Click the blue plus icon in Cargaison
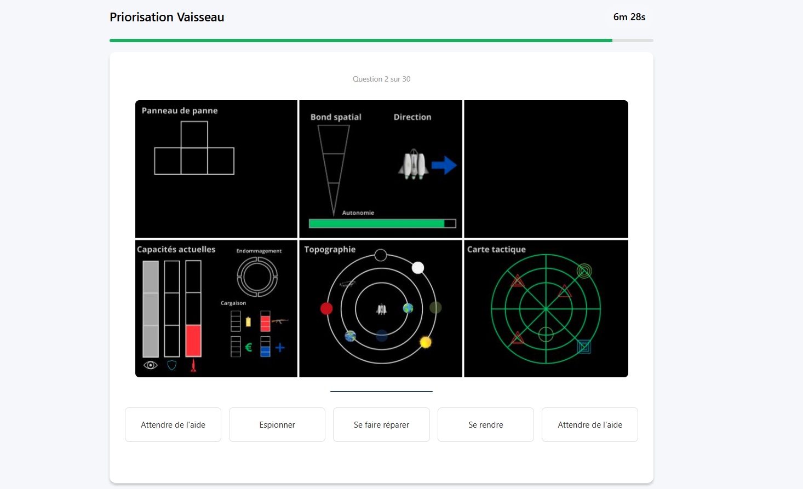 pyautogui.click(x=280, y=347)
